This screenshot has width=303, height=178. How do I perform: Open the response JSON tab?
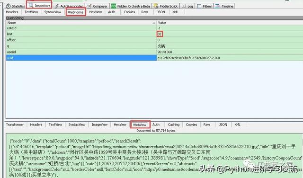click(223, 125)
